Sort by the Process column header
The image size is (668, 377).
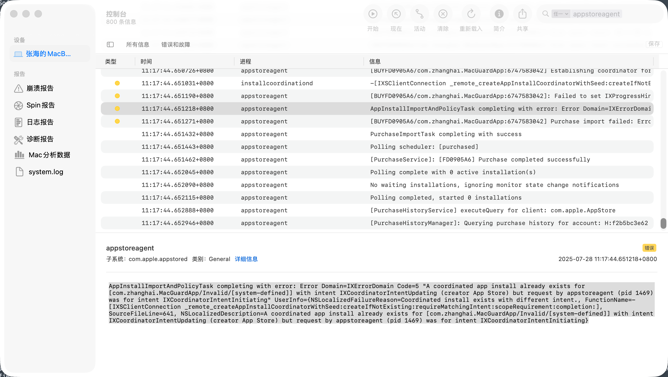(245, 61)
